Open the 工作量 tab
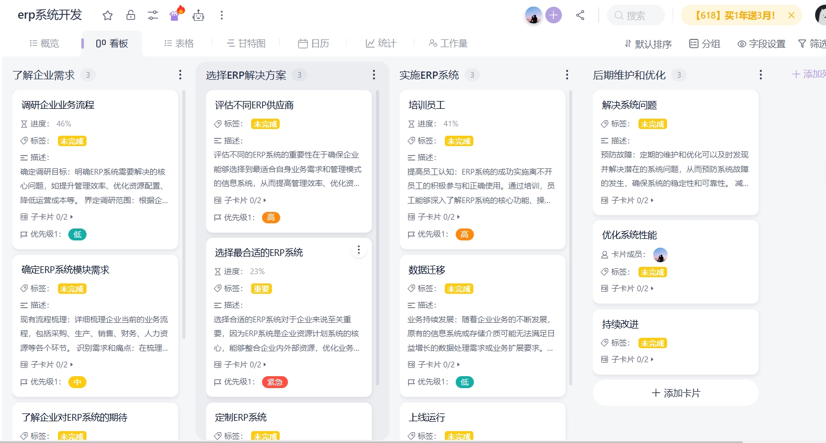The image size is (826, 443). [x=448, y=44]
